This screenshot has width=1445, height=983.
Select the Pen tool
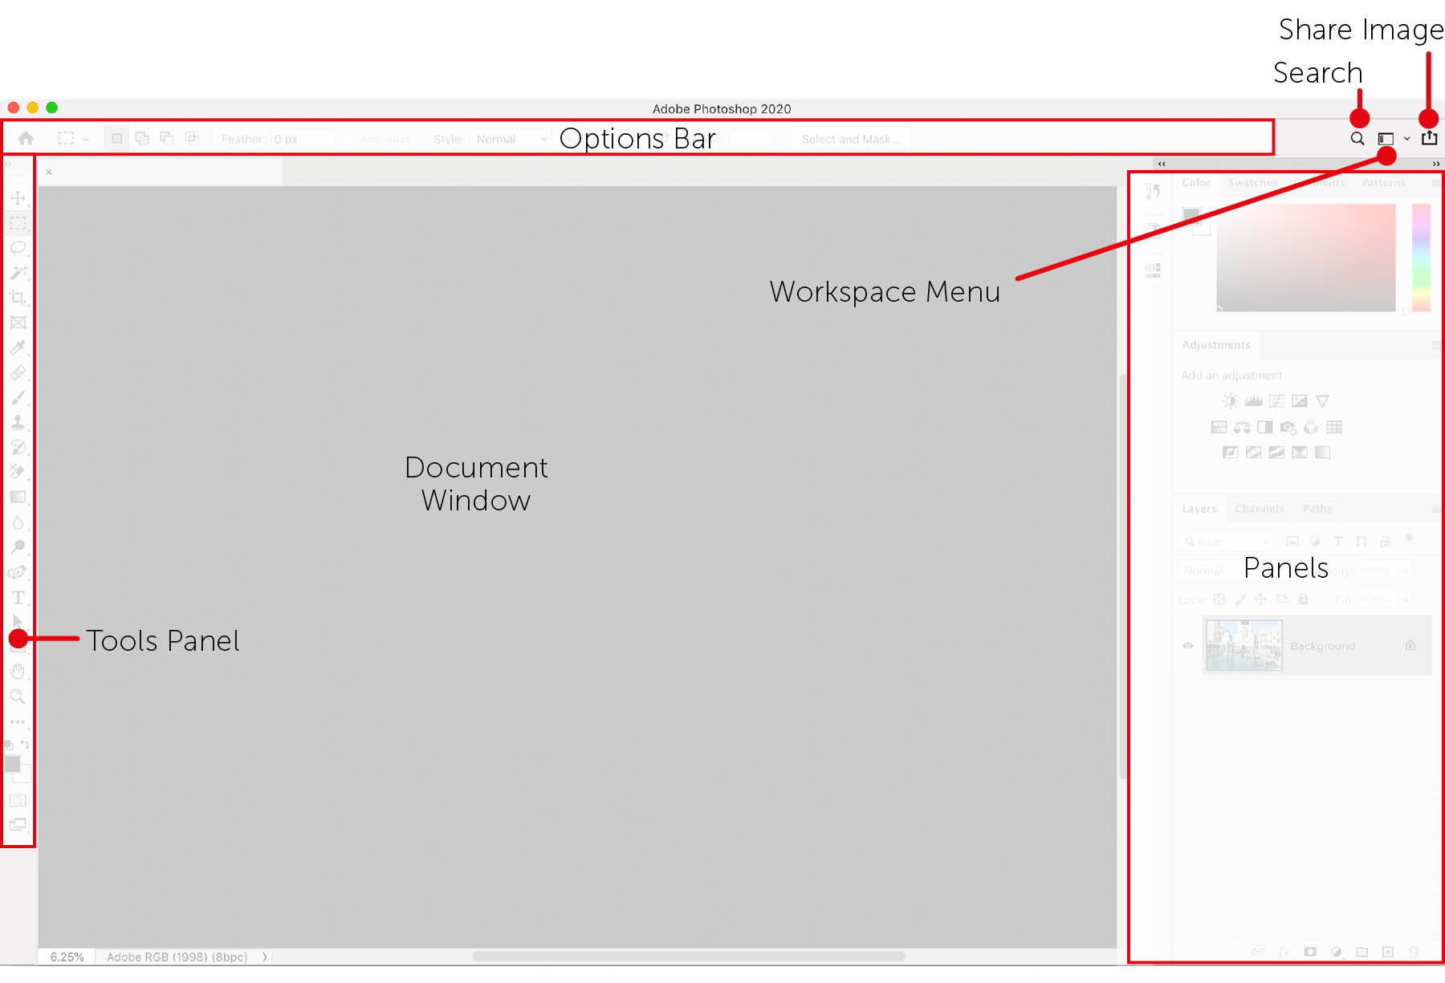(18, 572)
